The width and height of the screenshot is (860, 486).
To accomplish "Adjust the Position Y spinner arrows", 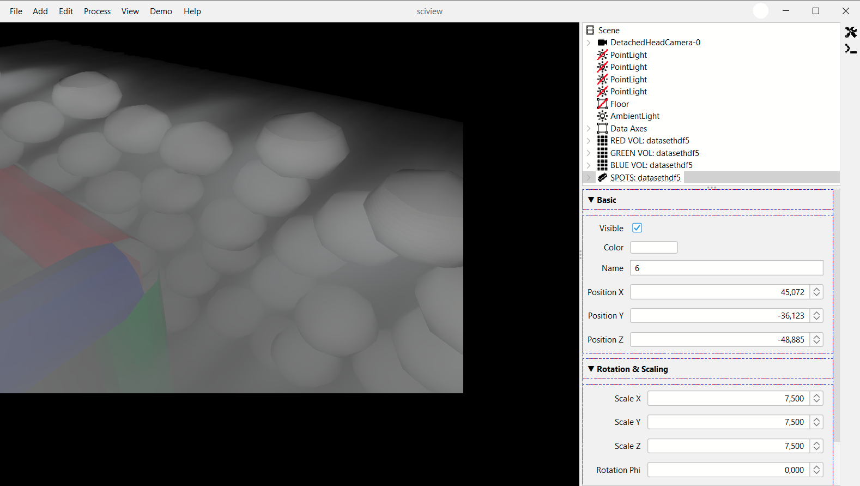I will point(816,316).
